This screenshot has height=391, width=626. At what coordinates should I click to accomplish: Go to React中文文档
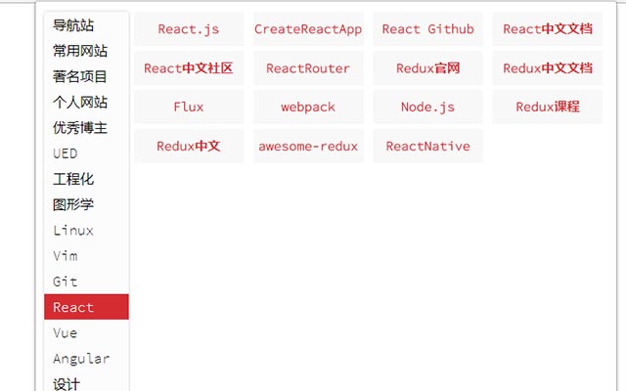[548, 28]
